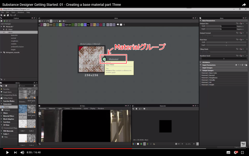Play the video
249x156 pixels.
[7, 152]
